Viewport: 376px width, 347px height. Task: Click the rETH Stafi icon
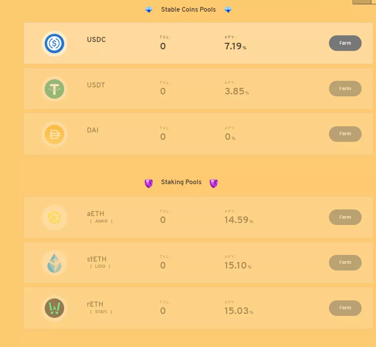tap(54, 308)
